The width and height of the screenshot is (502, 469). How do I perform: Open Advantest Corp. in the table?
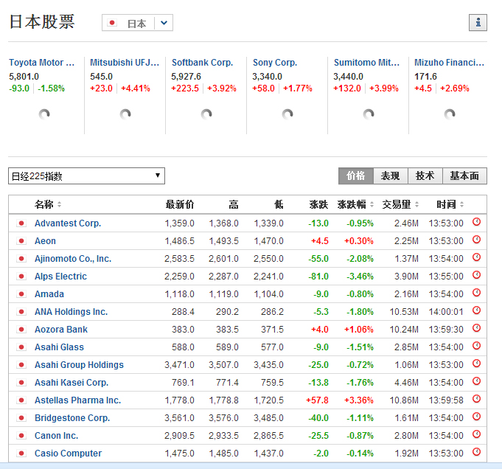(x=68, y=223)
